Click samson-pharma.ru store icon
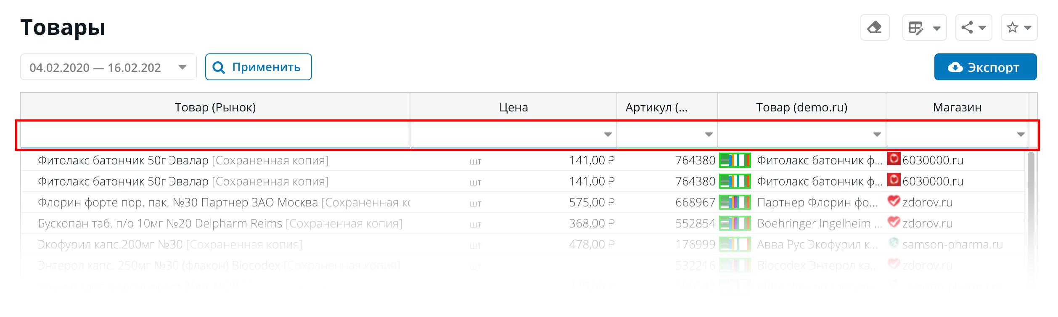The height and width of the screenshot is (317, 1058). [894, 243]
